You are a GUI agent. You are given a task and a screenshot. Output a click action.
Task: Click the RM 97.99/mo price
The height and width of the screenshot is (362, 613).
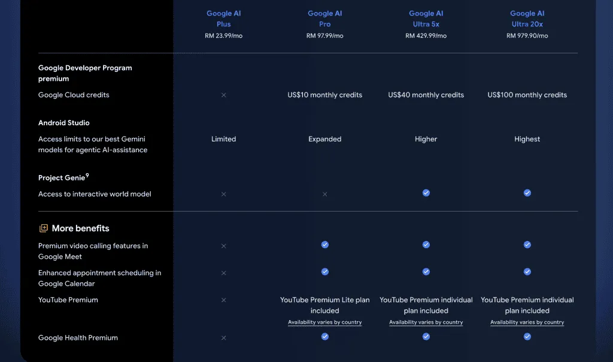pos(325,35)
